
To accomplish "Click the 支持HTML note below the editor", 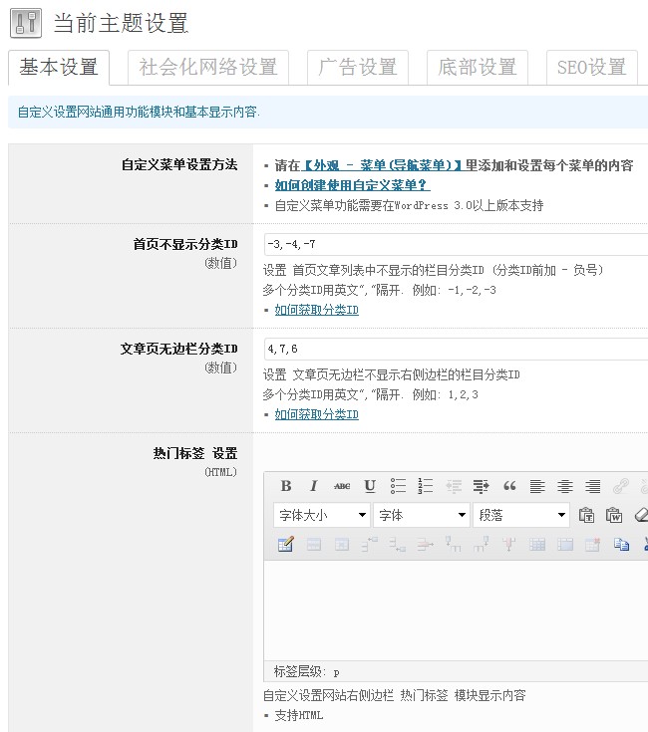I will pyautogui.click(x=298, y=715).
